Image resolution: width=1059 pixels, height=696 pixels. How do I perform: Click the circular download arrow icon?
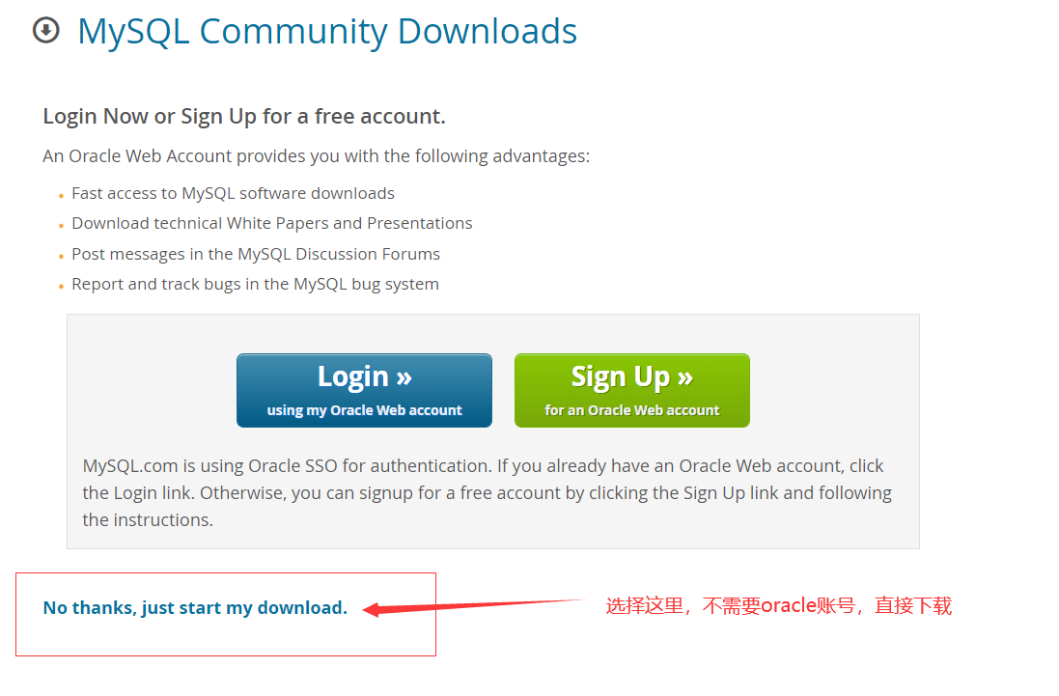(x=46, y=30)
